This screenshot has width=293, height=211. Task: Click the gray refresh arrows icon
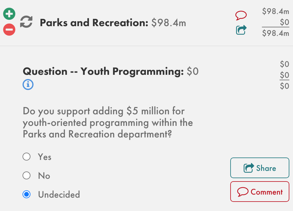pyautogui.click(x=26, y=22)
